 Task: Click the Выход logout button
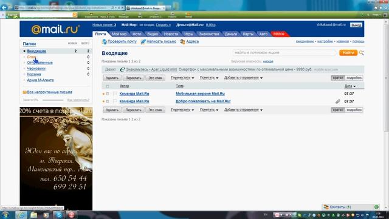pyautogui.click(x=356, y=25)
